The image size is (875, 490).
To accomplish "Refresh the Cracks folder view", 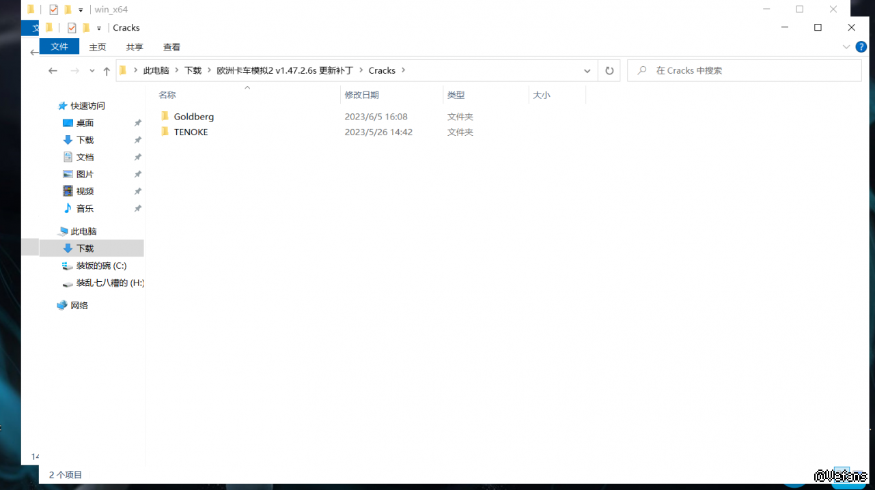I will click(x=609, y=70).
